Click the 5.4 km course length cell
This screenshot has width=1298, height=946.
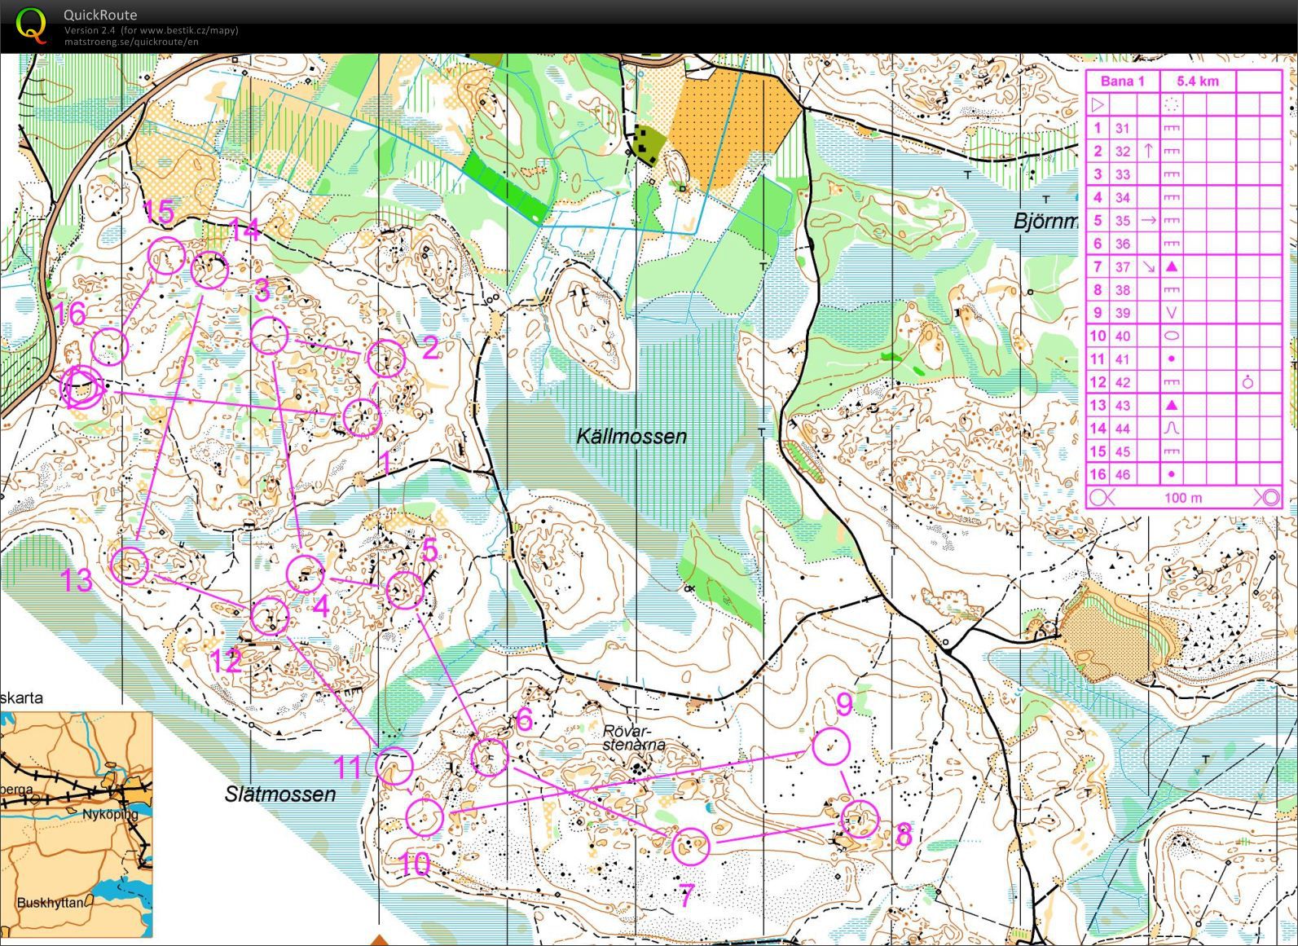tap(1197, 81)
